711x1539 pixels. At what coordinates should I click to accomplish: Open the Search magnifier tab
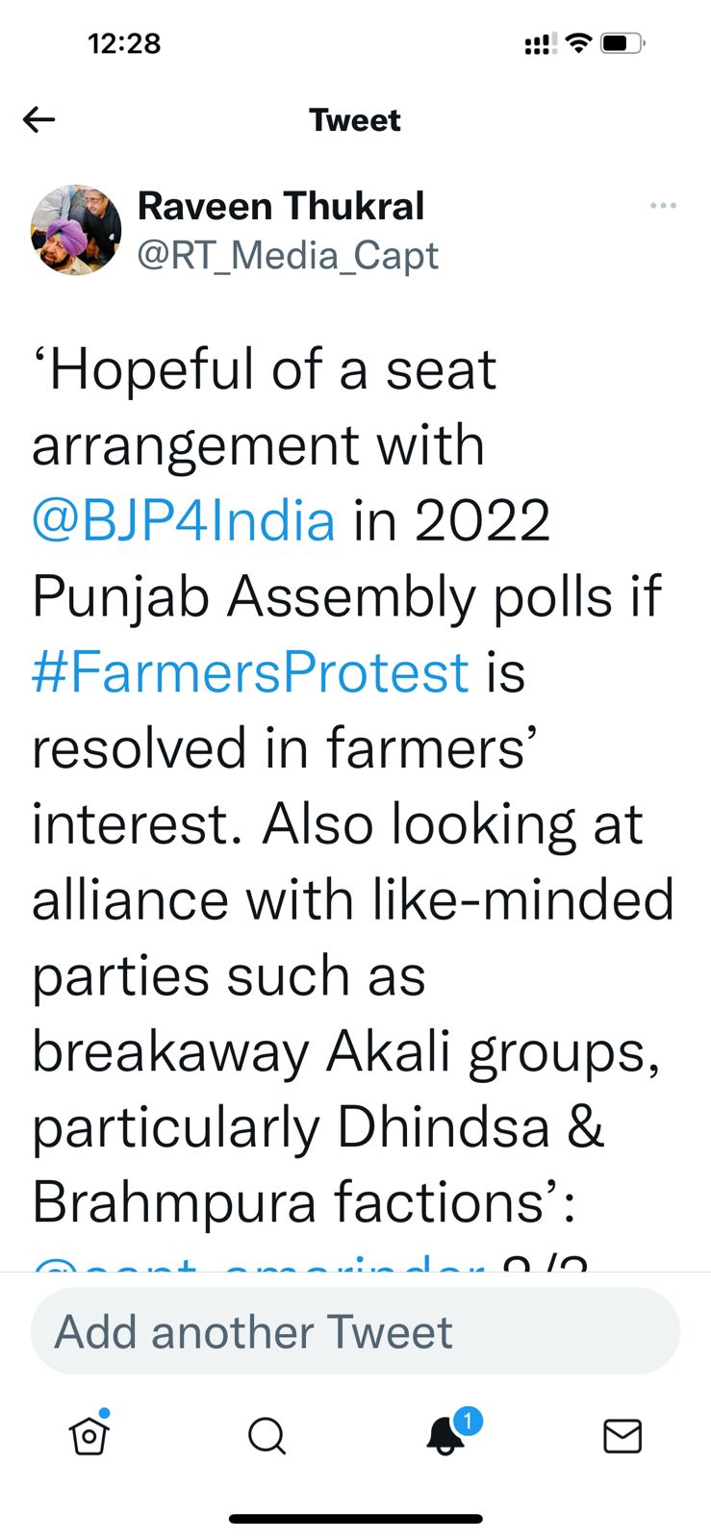point(267,1436)
